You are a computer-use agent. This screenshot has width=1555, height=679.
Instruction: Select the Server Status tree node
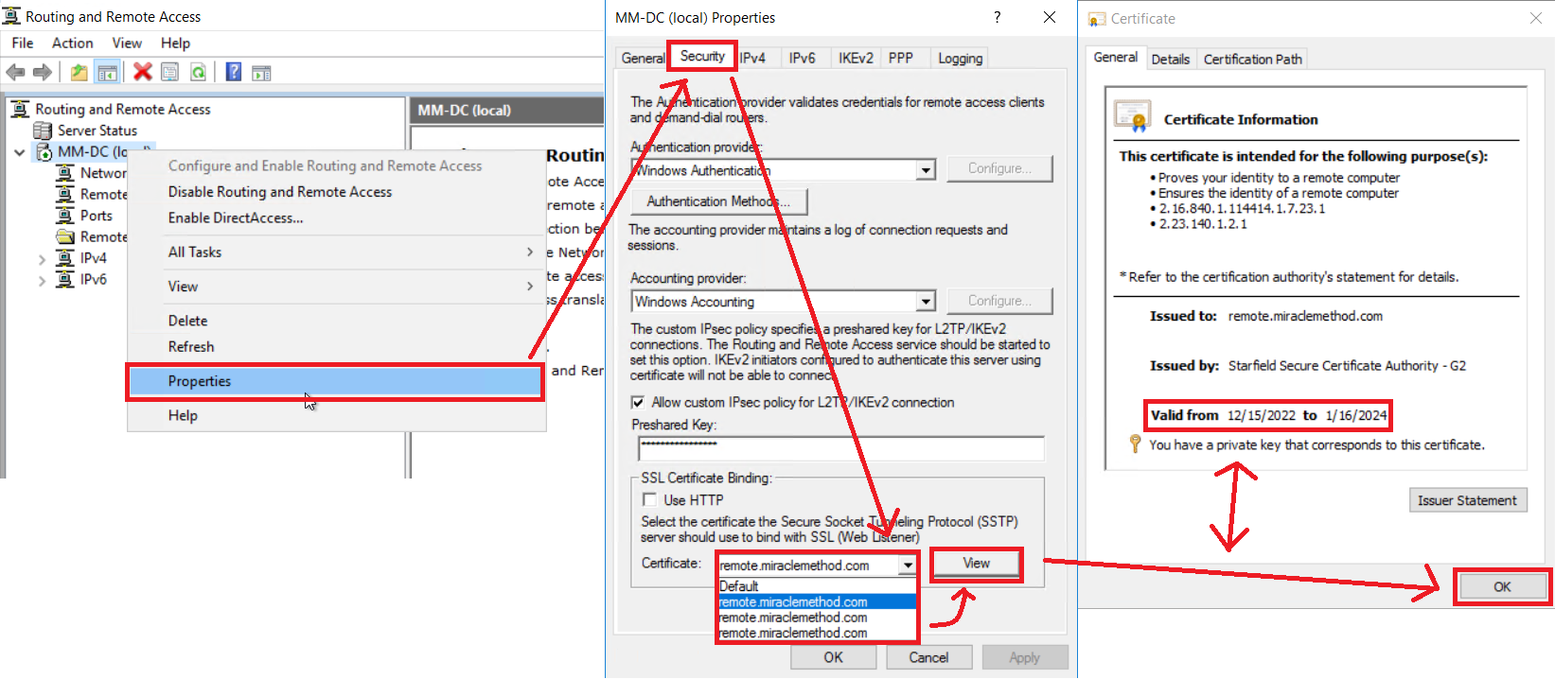click(97, 131)
